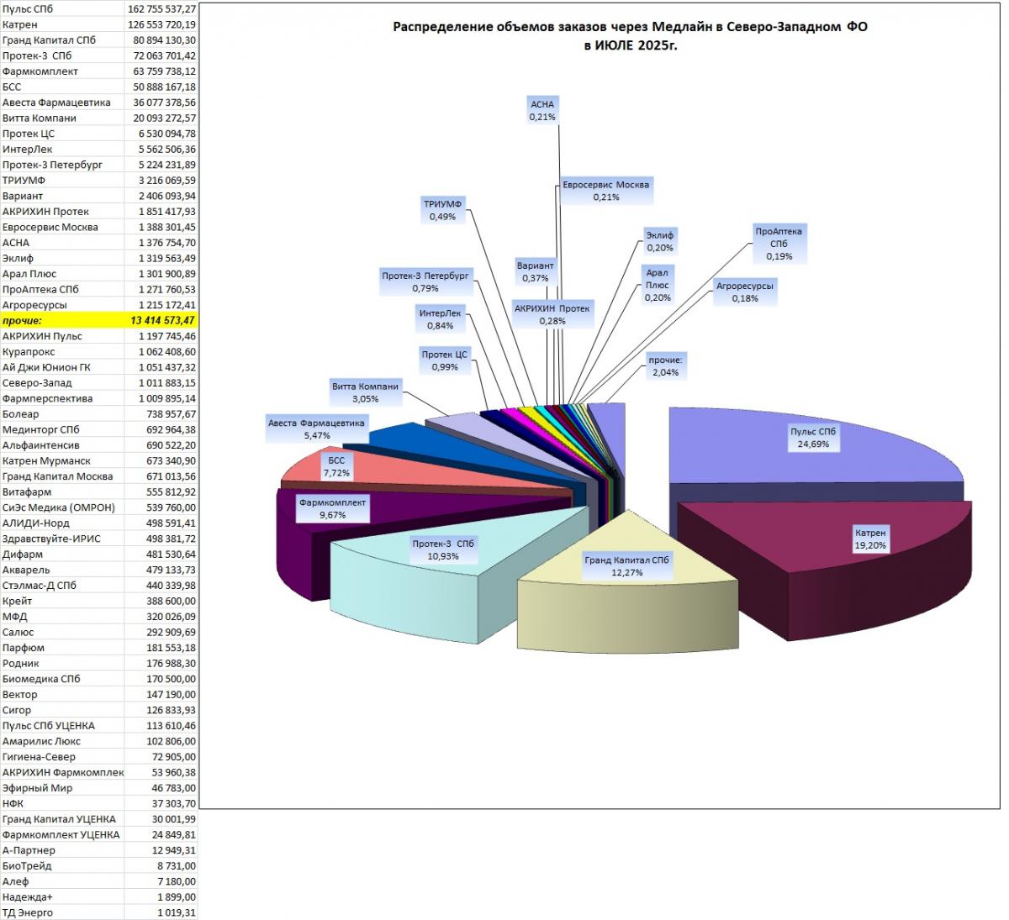Select the Вариант row label

click(x=62, y=196)
